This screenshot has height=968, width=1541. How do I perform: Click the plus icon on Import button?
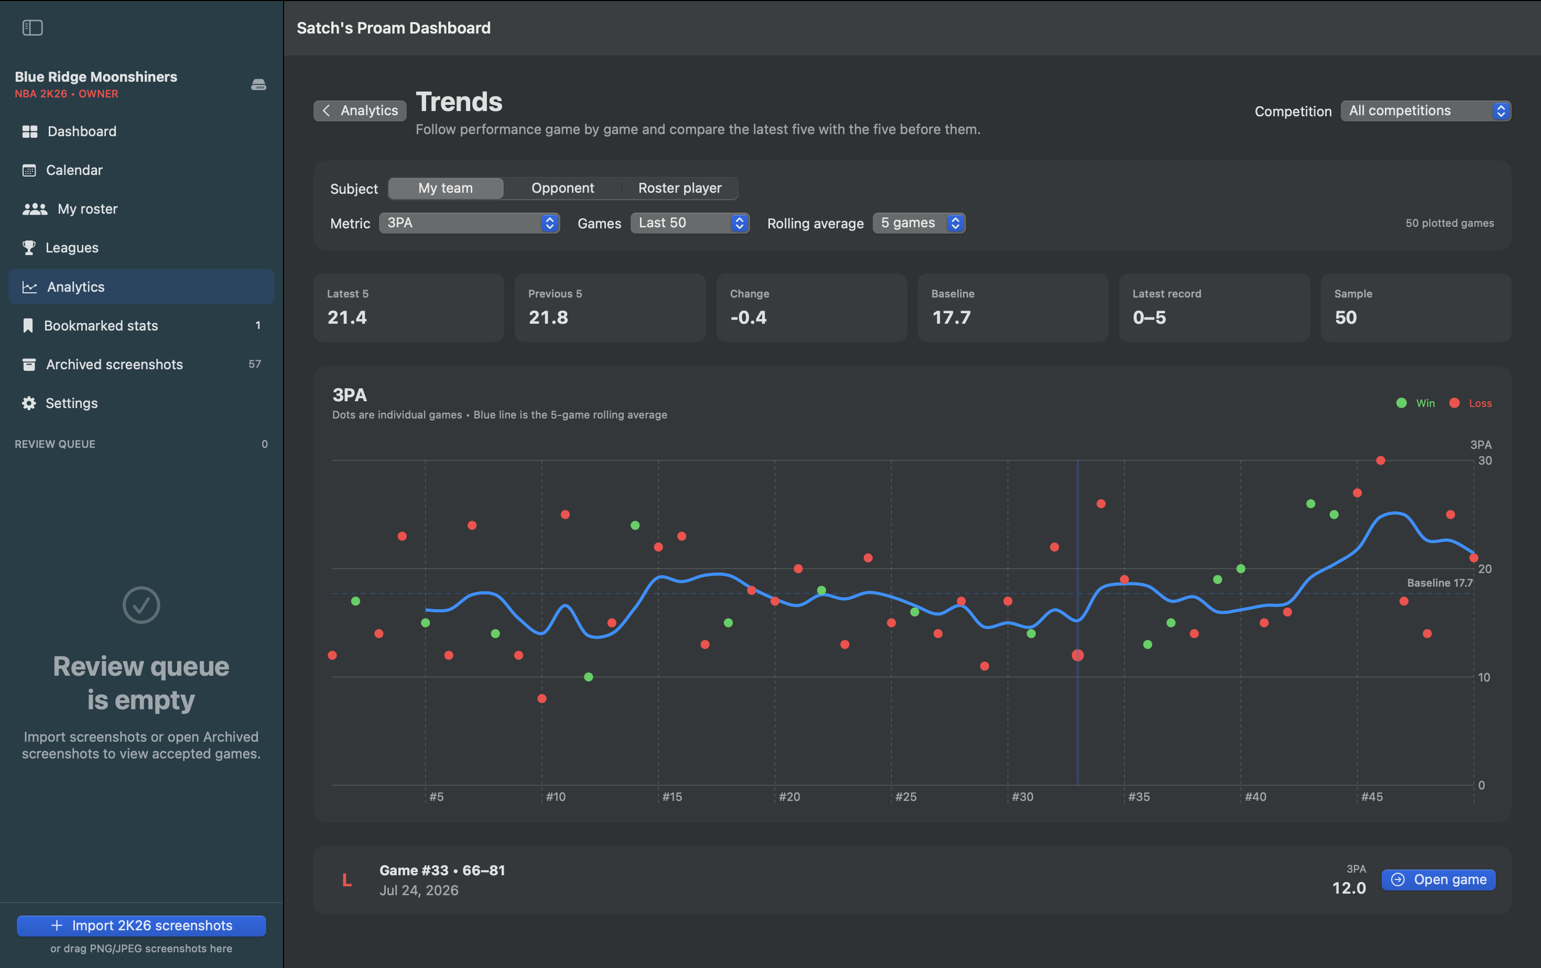tap(57, 925)
